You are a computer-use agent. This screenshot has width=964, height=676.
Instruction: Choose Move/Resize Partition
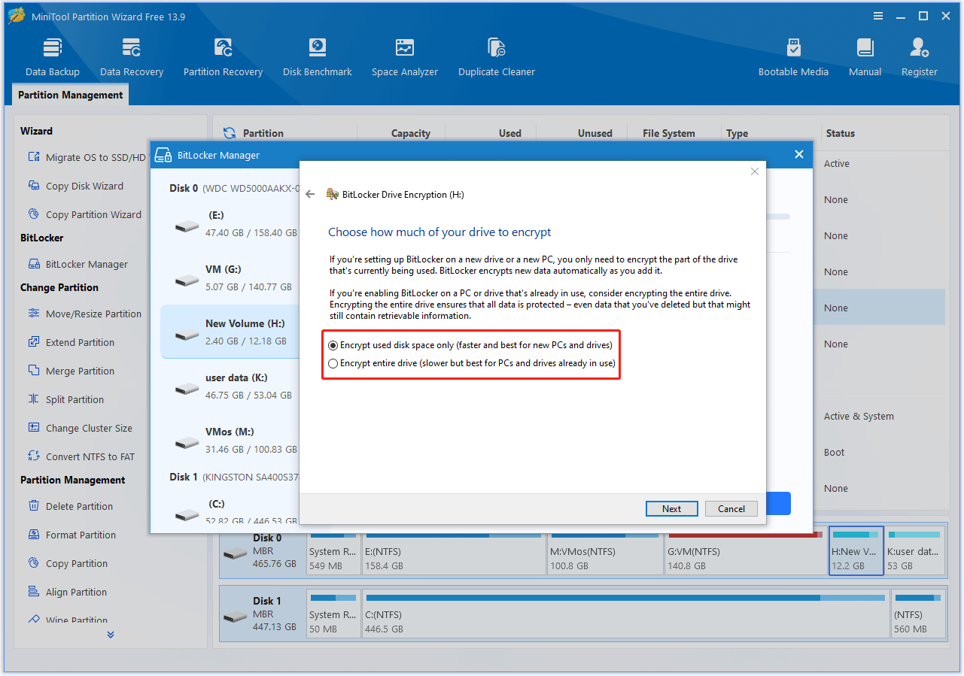pos(84,314)
